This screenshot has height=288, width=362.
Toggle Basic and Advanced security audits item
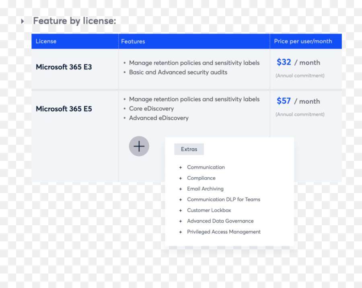click(178, 72)
